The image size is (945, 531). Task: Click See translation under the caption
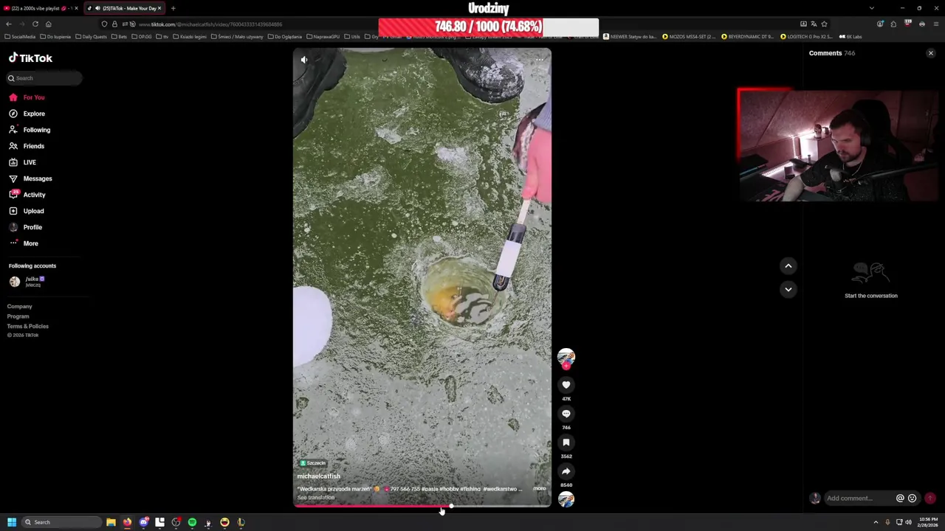316,498
